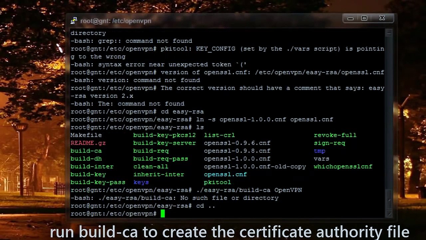Click 'openssl-1.0.0.cnf-old-copy' file name
The image size is (426, 240).
coord(255,167)
